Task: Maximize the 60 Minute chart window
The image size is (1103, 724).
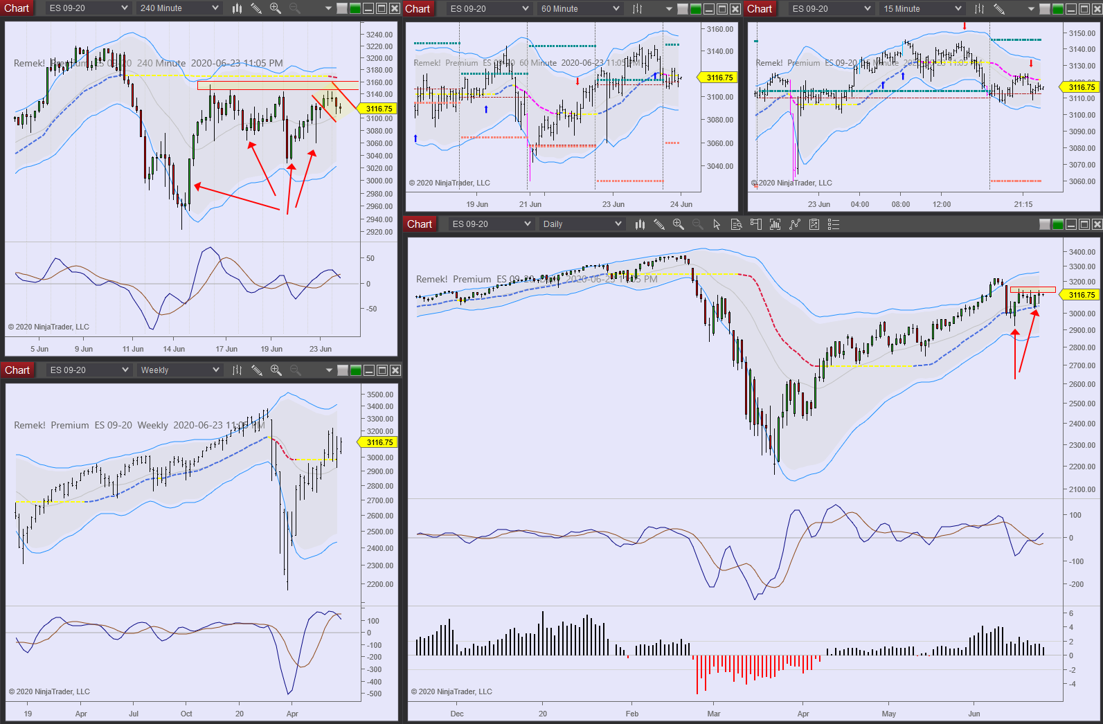Action: point(722,9)
